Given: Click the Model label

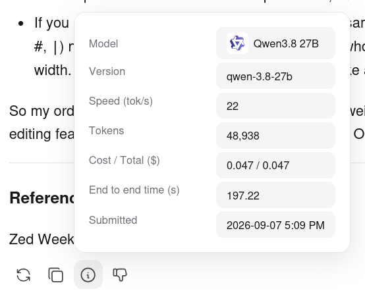Looking at the screenshot, I should (103, 43).
